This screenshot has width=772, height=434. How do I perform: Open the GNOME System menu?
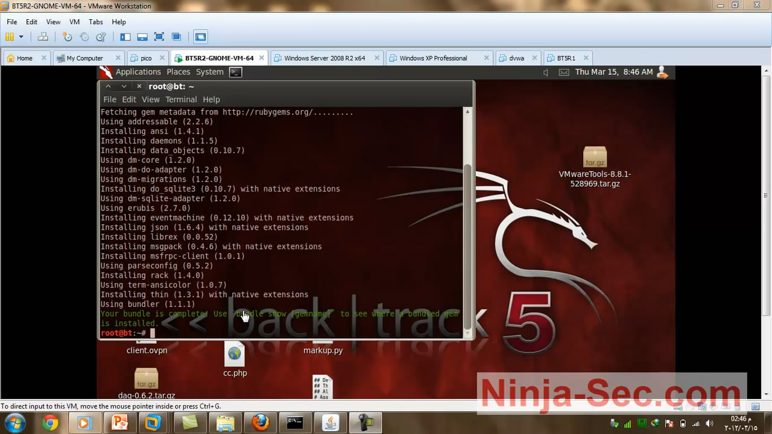(210, 72)
